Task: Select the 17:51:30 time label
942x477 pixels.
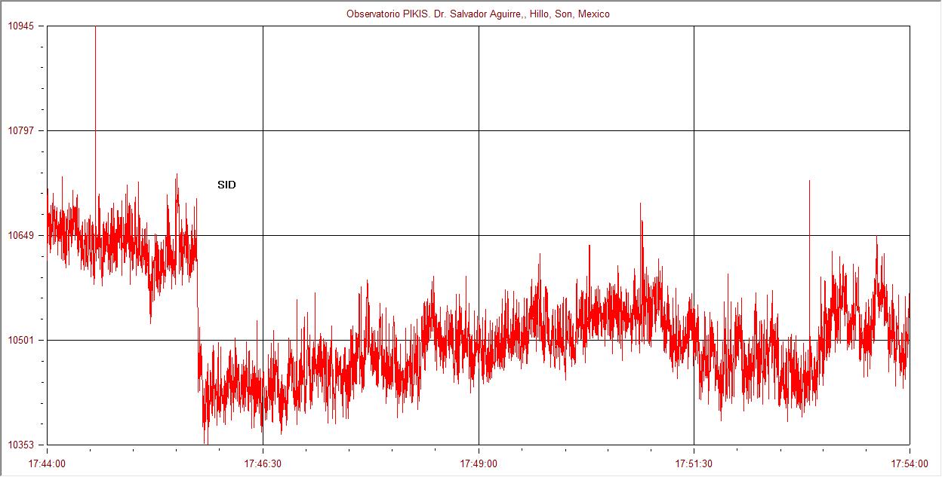Action: [694, 462]
